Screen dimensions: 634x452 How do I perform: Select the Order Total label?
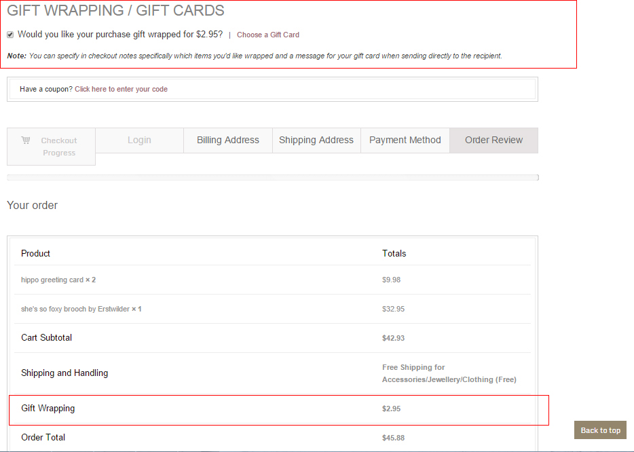click(x=43, y=438)
